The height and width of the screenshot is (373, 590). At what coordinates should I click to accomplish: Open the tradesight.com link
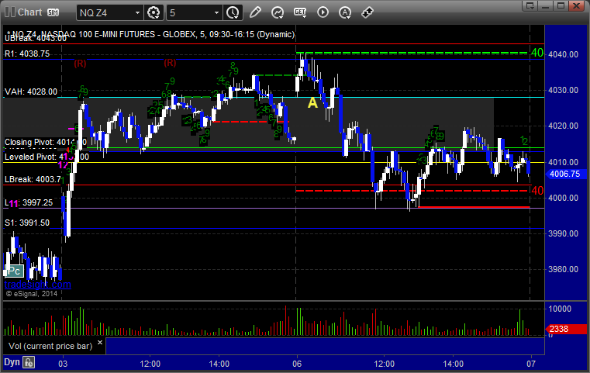[38, 284]
